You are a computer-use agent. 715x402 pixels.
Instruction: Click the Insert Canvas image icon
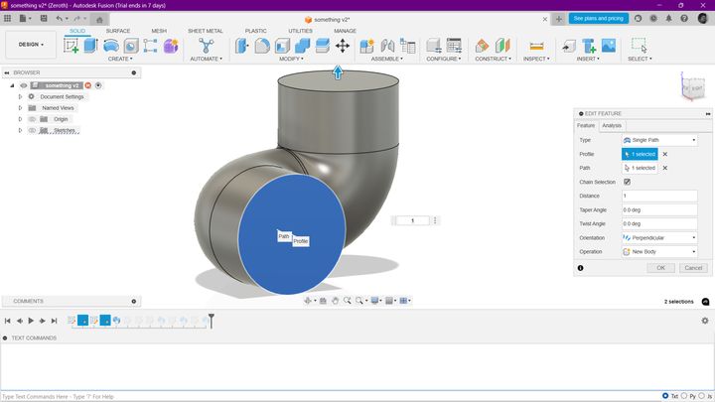[x=609, y=46]
